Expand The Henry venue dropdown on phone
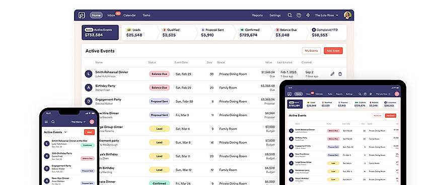The image size is (428, 185). click(79, 122)
